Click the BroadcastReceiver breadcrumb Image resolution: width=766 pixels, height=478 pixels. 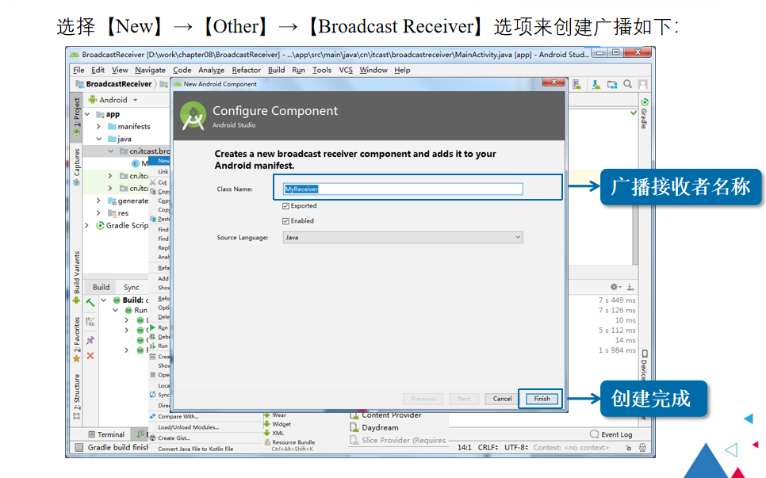point(119,84)
